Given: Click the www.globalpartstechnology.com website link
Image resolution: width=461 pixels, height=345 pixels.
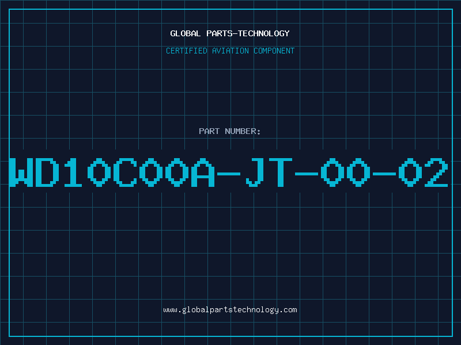Looking at the screenshot, I should (230, 310).
